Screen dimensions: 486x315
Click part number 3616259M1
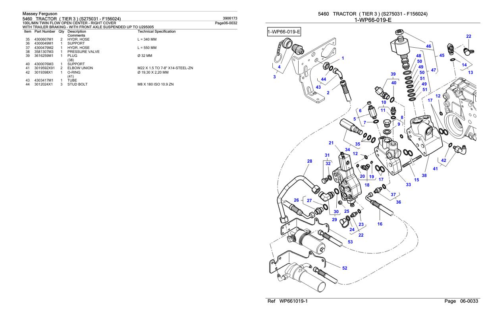[44, 56]
